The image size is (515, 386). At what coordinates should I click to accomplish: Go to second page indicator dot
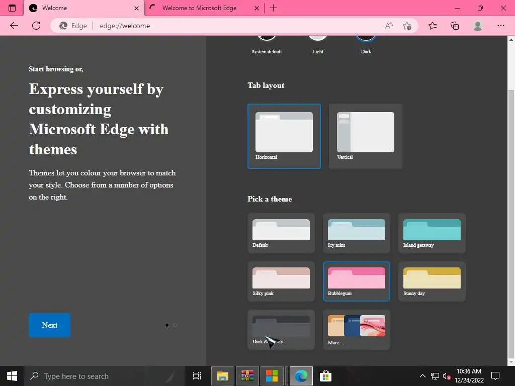(175, 325)
